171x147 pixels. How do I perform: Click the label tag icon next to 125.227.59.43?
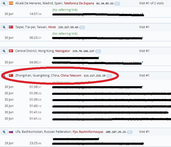[x=82, y=27]
